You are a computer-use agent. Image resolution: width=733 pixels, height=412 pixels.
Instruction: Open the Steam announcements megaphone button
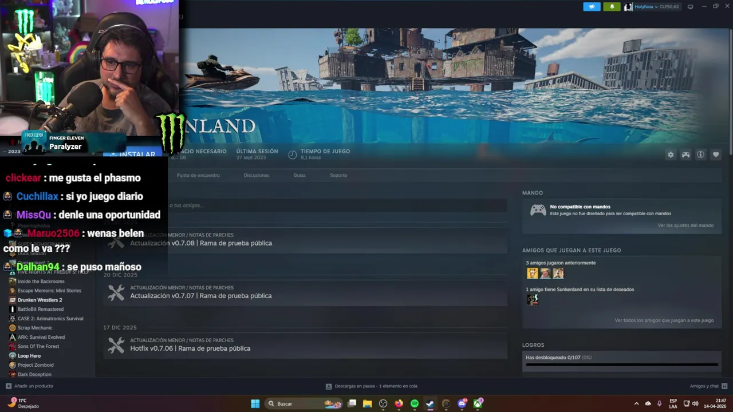pyautogui.click(x=592, y=6)
